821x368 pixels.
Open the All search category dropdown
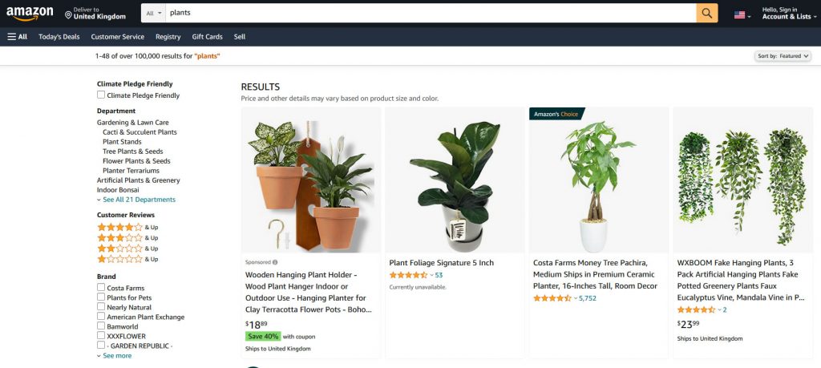(x=153, y=13)
